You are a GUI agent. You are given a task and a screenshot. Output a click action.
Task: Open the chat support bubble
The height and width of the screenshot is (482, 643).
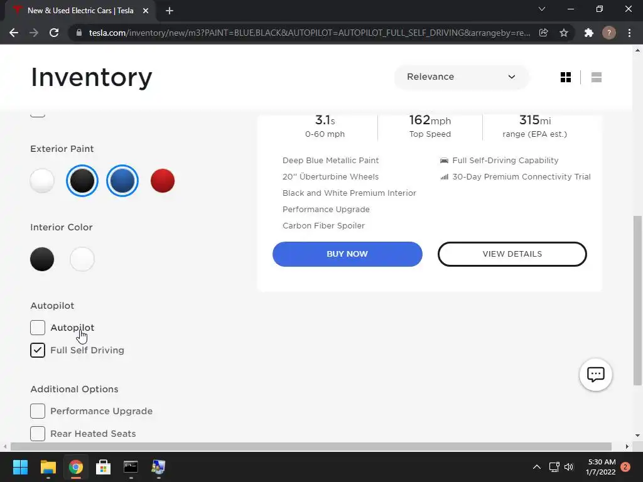[595, 374]
